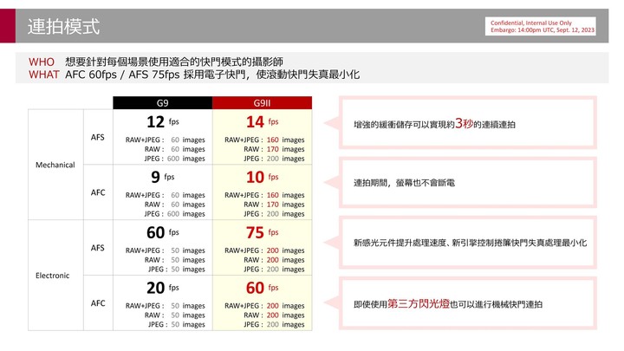Click the callout about 3秒 continuous shooting buffer
The width and height of the screenshot is (624, 351).
(x=468, y=122)
